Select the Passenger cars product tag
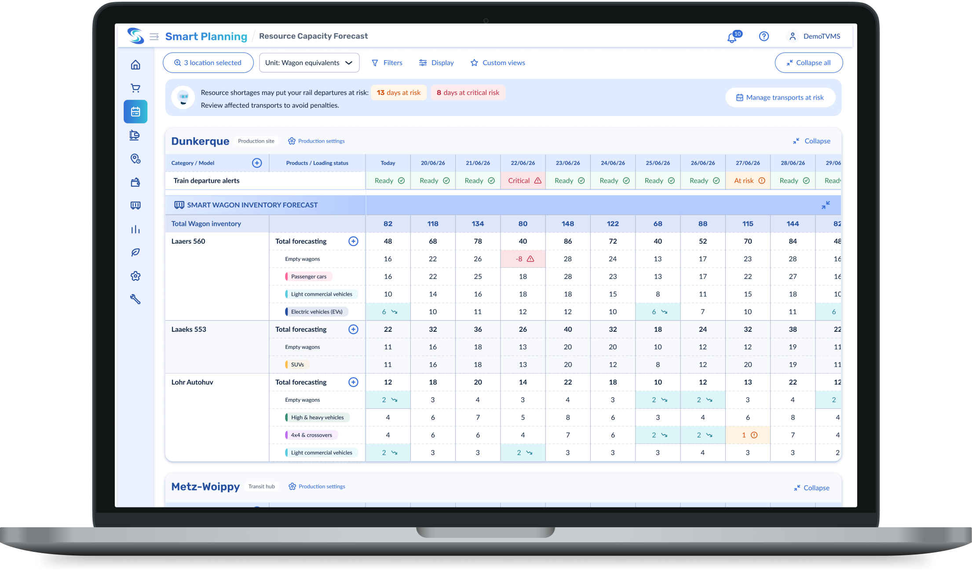 click(308, 276)
